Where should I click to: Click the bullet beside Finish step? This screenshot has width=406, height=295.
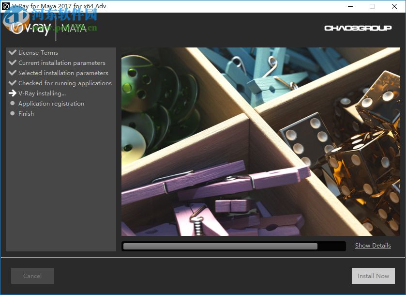point(12,113)
